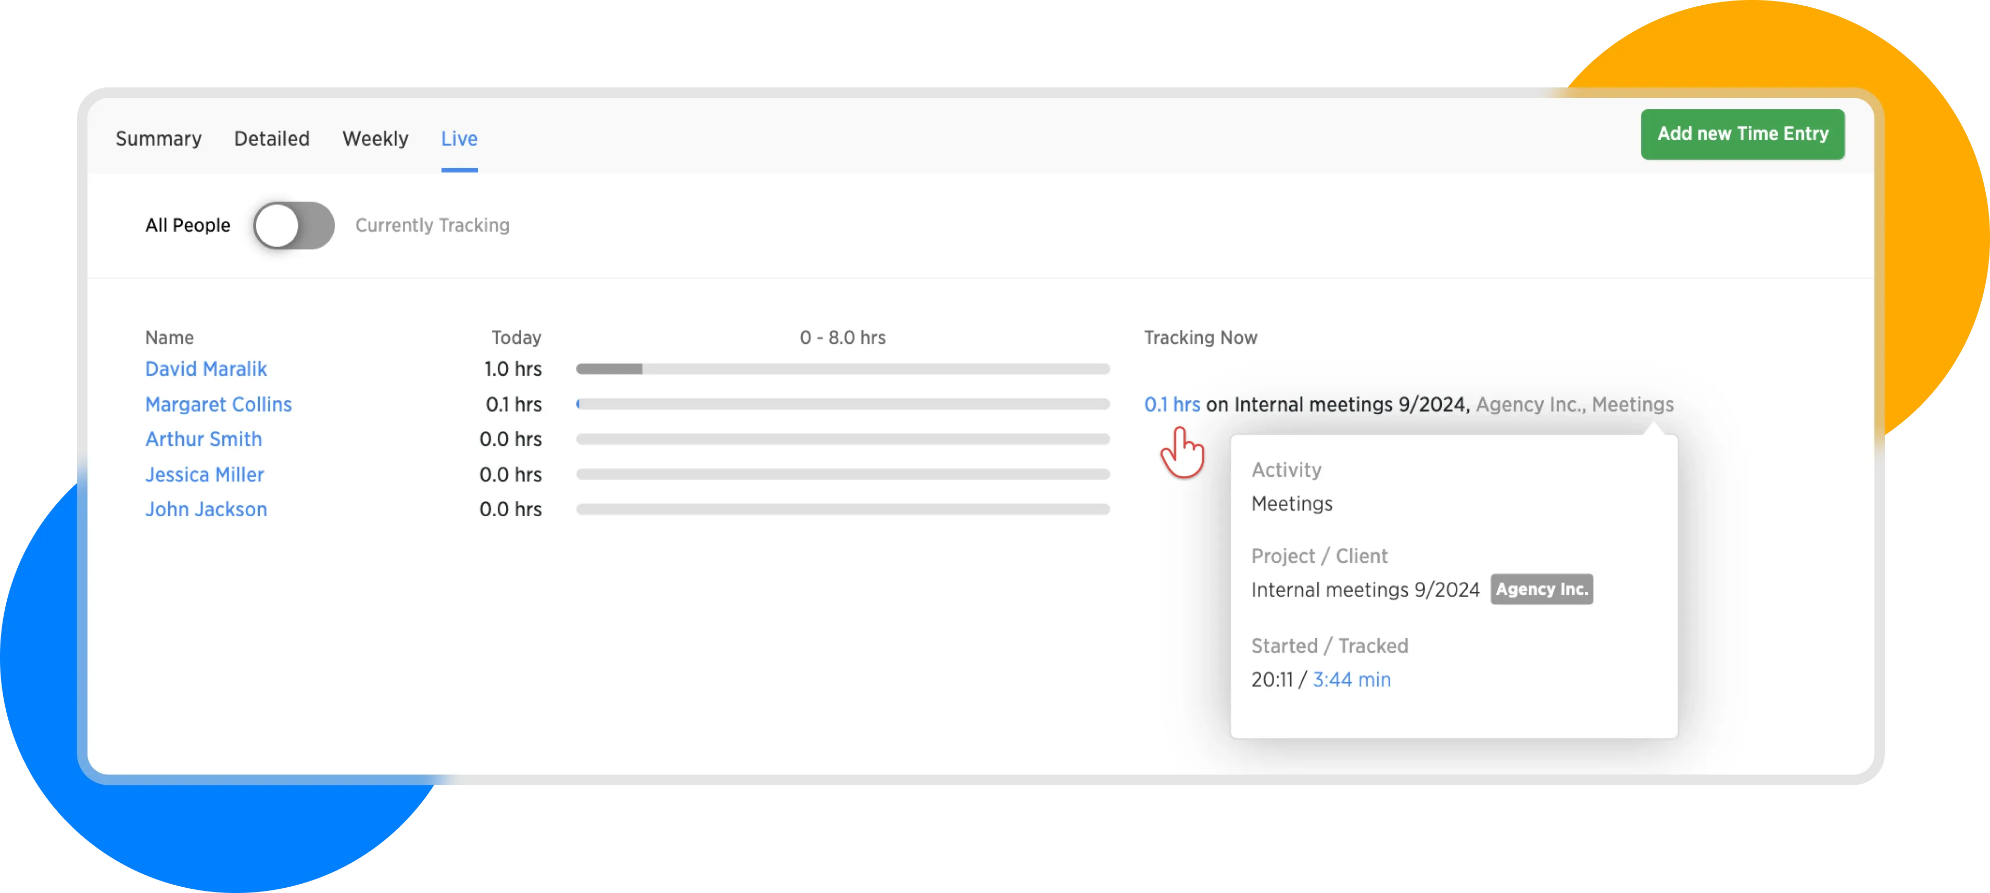Click the Live tab
This screenshot has width=1990, height=893.
point(459,139)
